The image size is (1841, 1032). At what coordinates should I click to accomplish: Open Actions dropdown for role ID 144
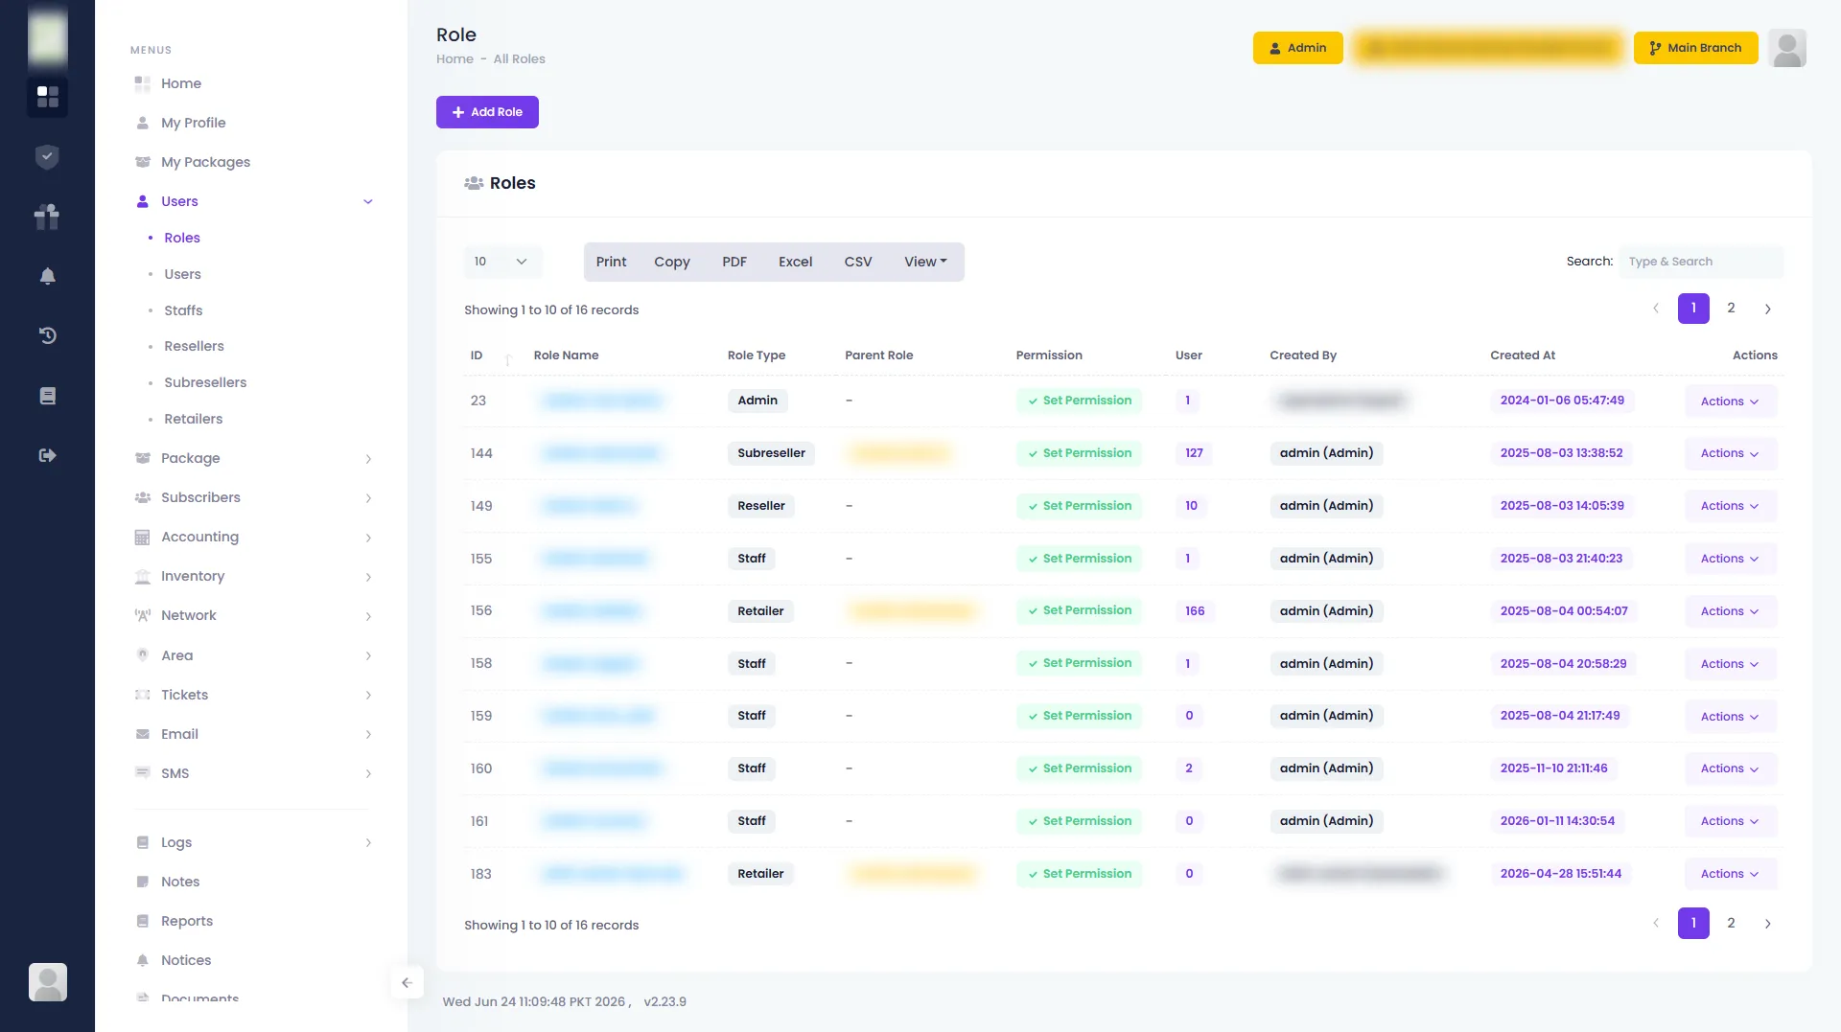point(1730,453)
